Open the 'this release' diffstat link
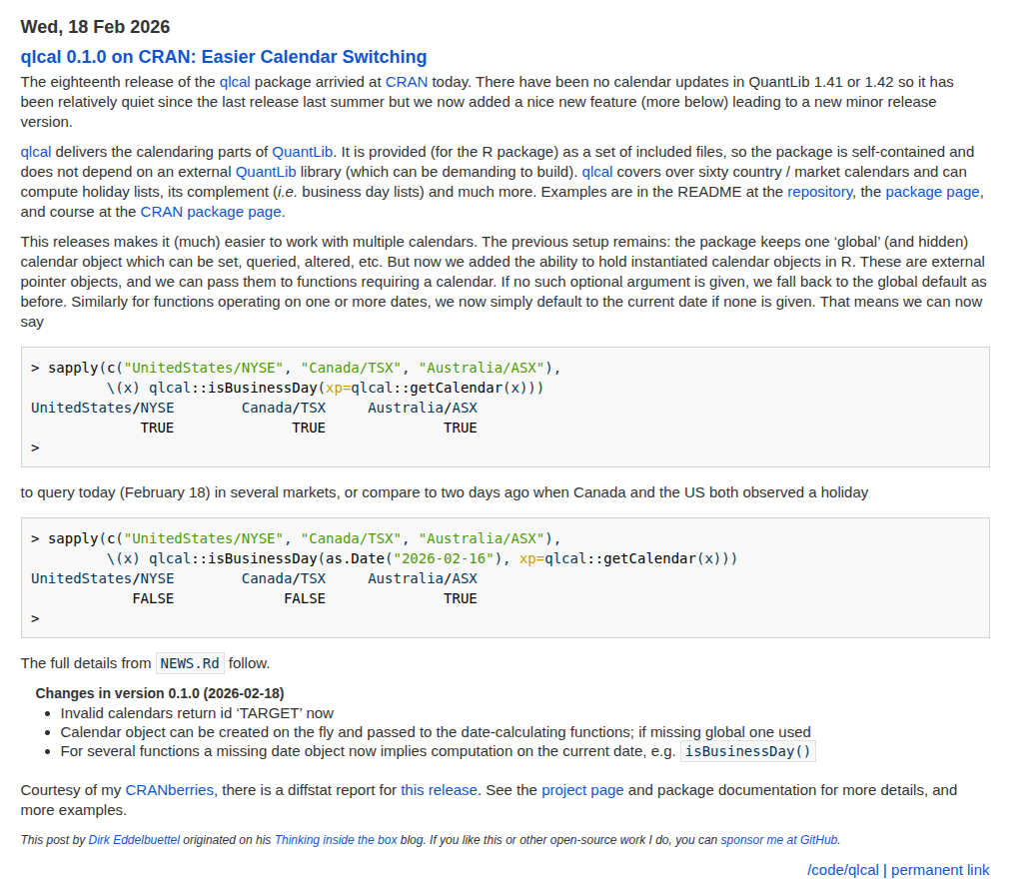The width and height of the screenshot is (1011, 892). (x=439, y=790)
